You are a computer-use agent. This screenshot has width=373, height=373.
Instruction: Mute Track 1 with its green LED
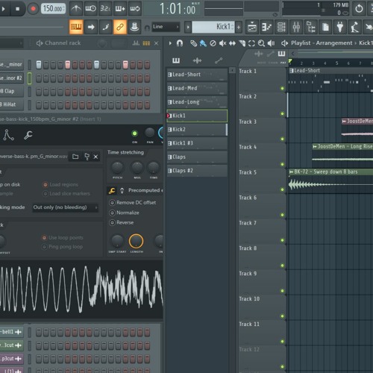[x=282, y=88]
